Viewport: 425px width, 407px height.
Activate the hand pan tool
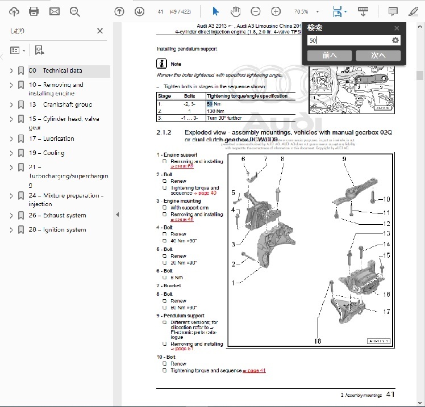pyautogui.click(x=236, y=11)
